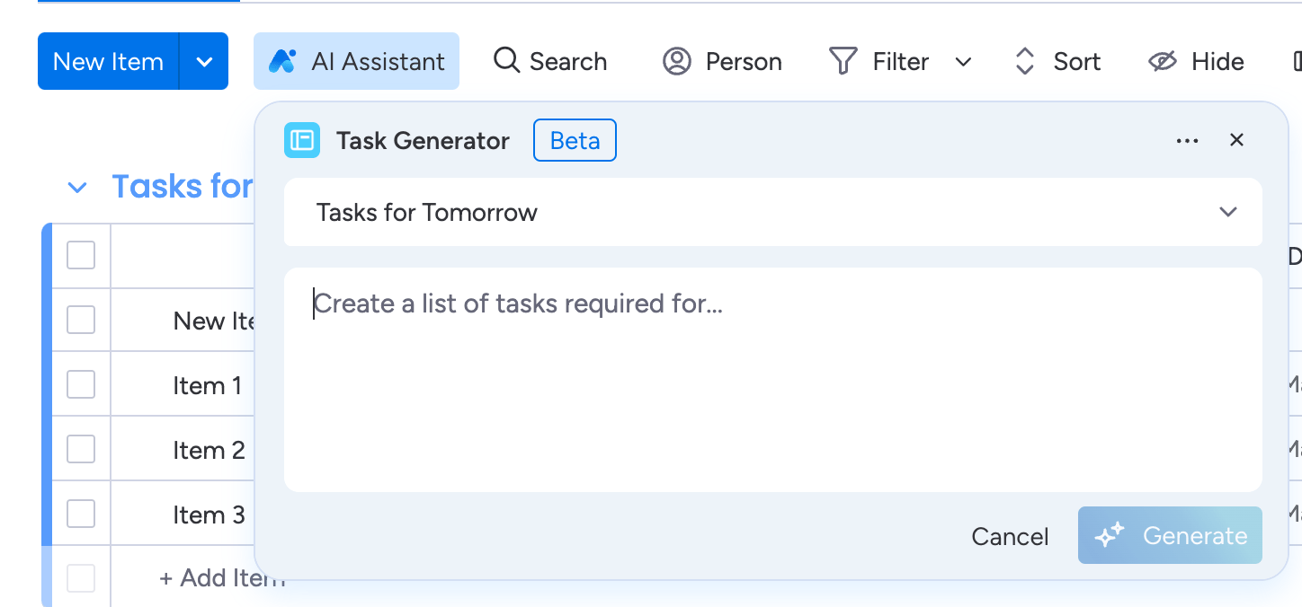Close the Task Generator panel
This screenshot has height=607, width=1302.
[1236, 140]
